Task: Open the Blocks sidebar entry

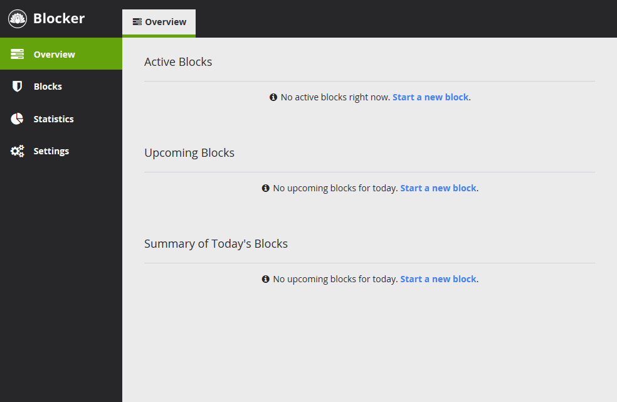Action: point(48,86)
